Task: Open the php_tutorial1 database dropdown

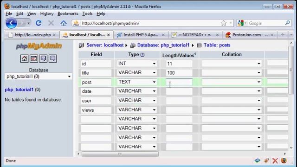Action: (38, 77)
